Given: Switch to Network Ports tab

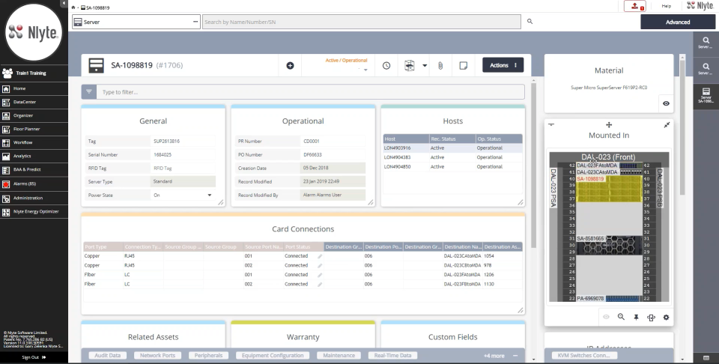Looking at the screenshot, I should click(158, 355).
